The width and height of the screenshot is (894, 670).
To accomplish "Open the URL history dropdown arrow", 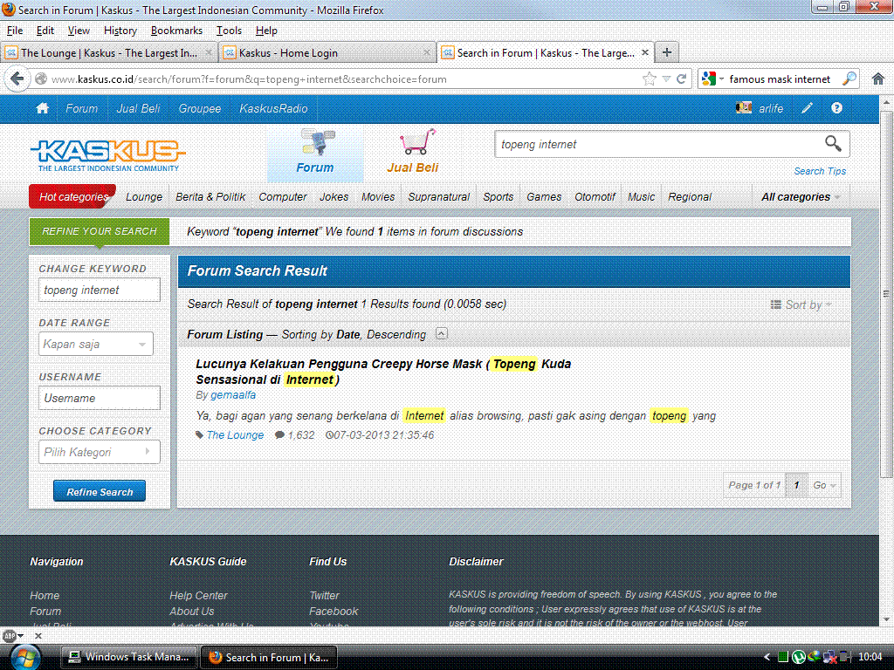I will pyautogui.click(x=666, y=79).
